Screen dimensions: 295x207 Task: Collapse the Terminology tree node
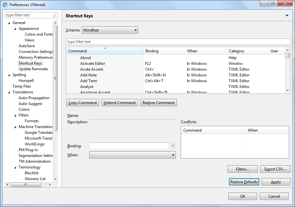pos(15,167)
